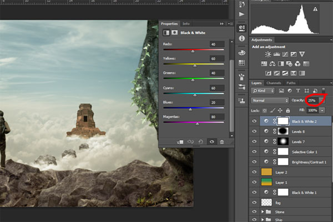The width and height of the screenshot is (333, 222).
Task: Open the Normal blend mode dropdown
Action: click(x=269, y=100)
